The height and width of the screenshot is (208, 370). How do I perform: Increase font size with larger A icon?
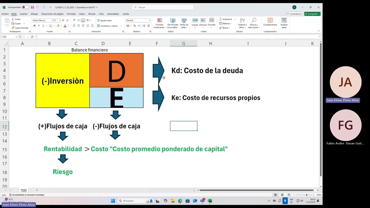tap(64, 21)
